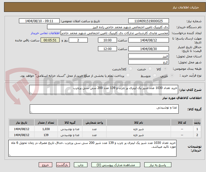The height and width of the screenshot is (172, 206).
Task: Toggle اسناد خزانه اسلامی payment checkbox
Action: pos(128,75)
